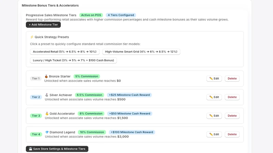Delete the Silver Achiever tier
The width and height of the screenshot is (273, 153).
click(232, 97)
